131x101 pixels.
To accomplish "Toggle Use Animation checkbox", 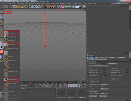I will coord(101,78).
